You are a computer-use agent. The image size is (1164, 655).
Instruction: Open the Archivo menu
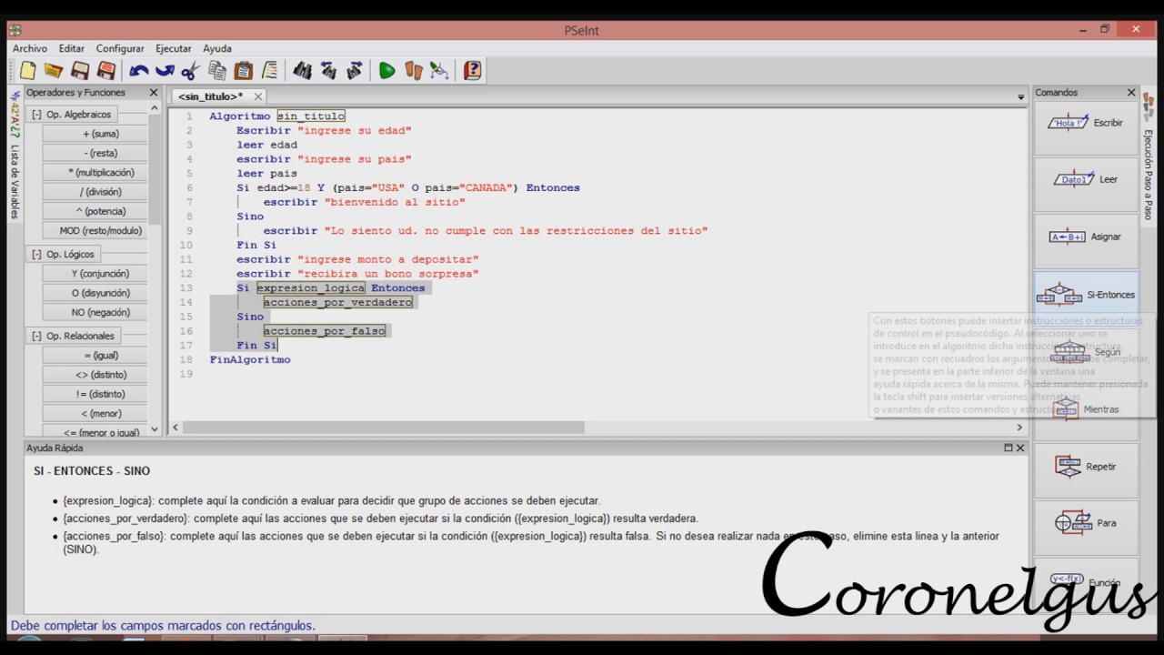[30, 48]
